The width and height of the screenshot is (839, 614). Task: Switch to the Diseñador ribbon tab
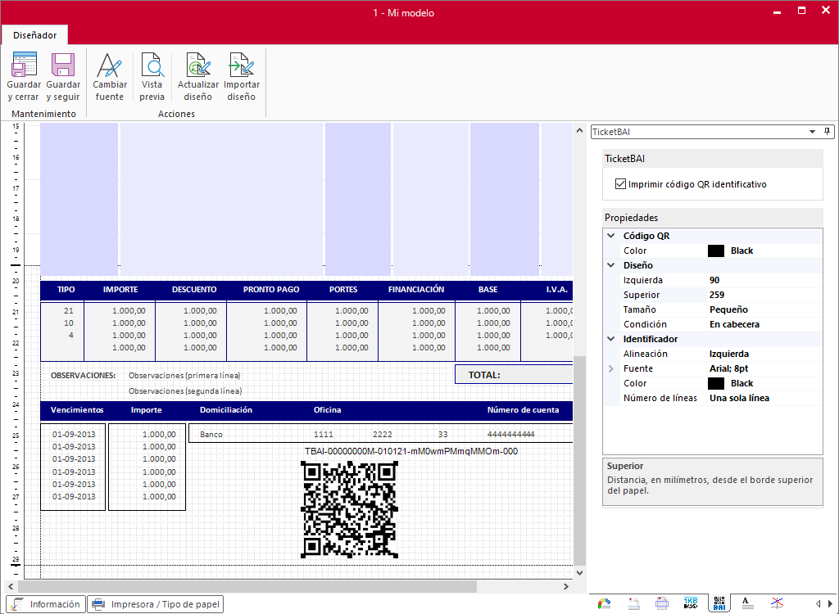tap(34, 35)
